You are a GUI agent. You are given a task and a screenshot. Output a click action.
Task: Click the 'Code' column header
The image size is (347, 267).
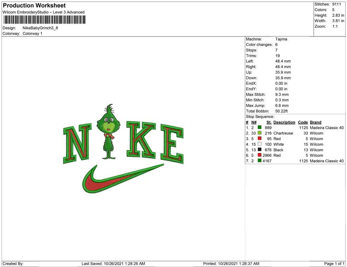pyautogui.click(x=303, y=122)
